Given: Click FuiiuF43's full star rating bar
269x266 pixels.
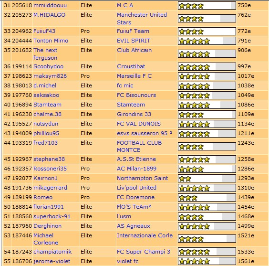Looking at the screenshot, I should click(x=207, y=32).
